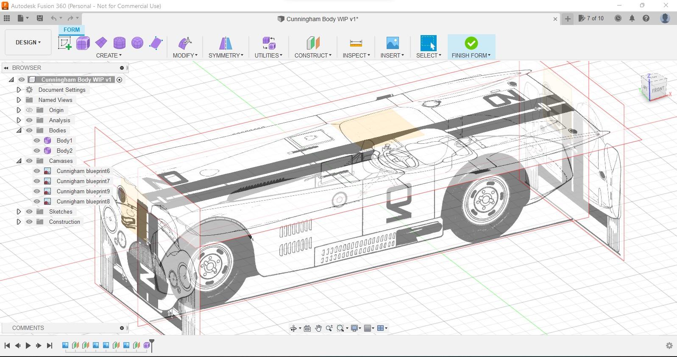Play the timeline

click(x=28, y=346)
